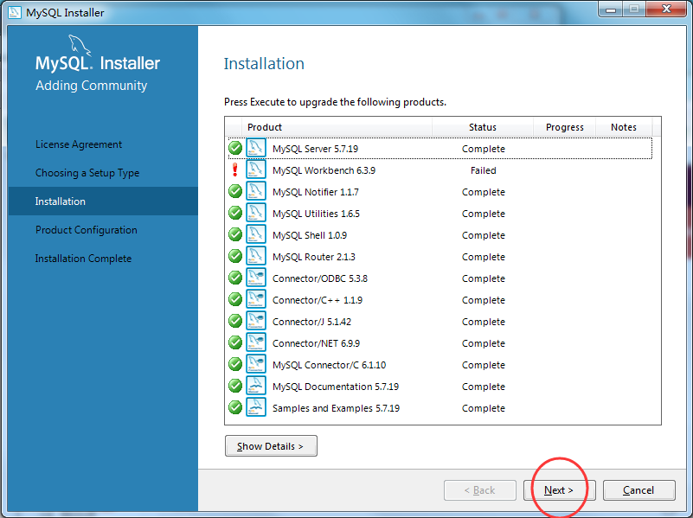Click the MySQL Router 2.1.3 product icon

pyautogui.click(x=256, y=256)
